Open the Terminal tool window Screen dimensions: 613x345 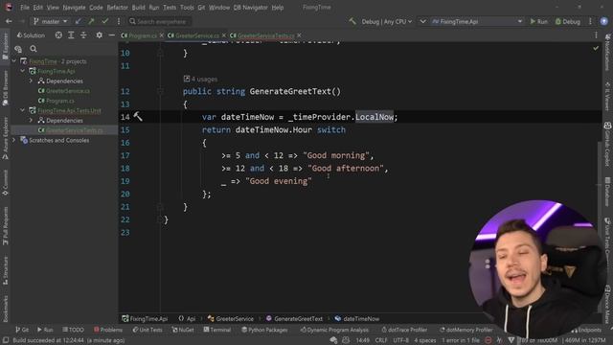(x=217, y=330)
